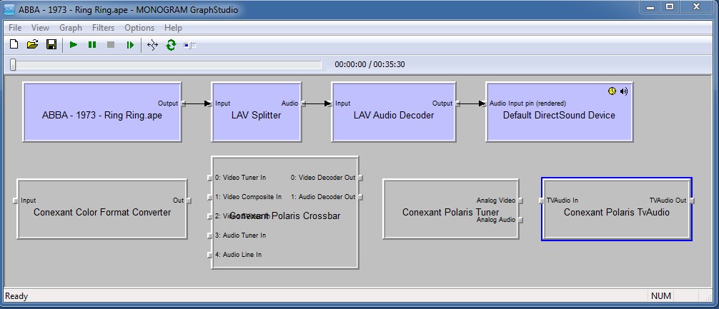Click the 3: Audio Tuner In pin
The width and height of the screenshot is (719, 309).
coord(209,235)
